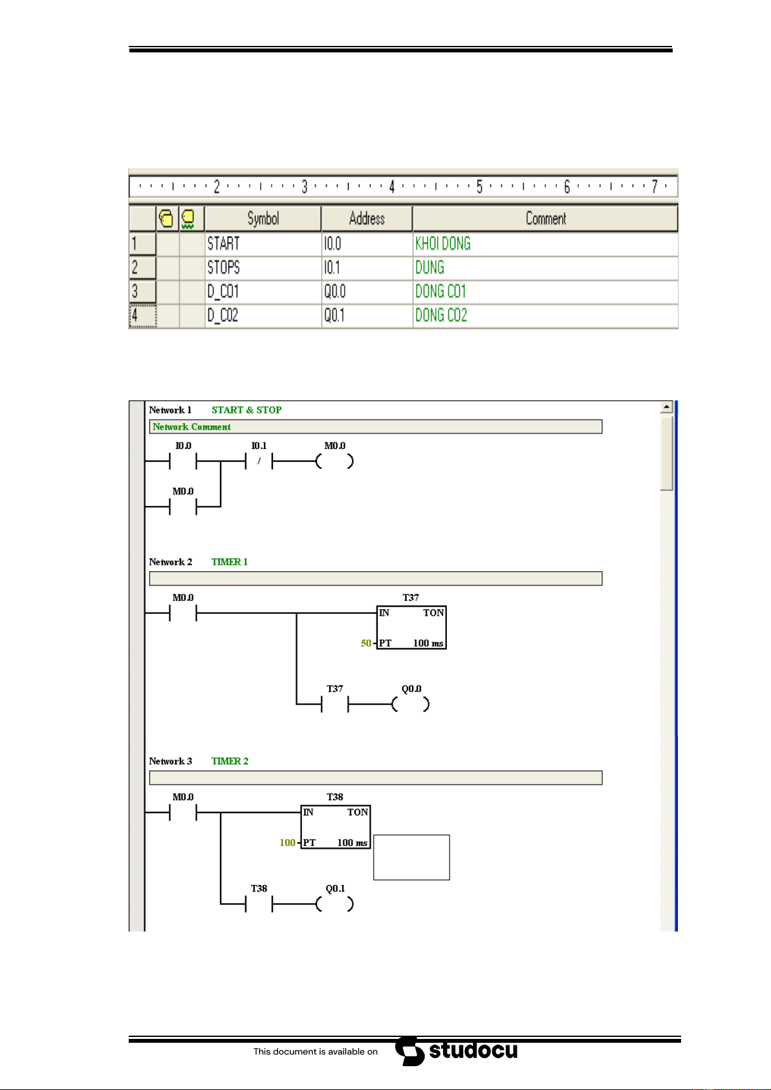Click the yellow wavy-underline icon in table header
Screen dimensions: 771x1090
click(188, 219)
